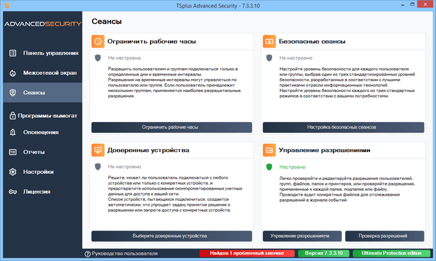This screenshot has width=436, height=261.
Task: Click the orange clock icon of Ограничить рабочие часы
Action: 98,42
